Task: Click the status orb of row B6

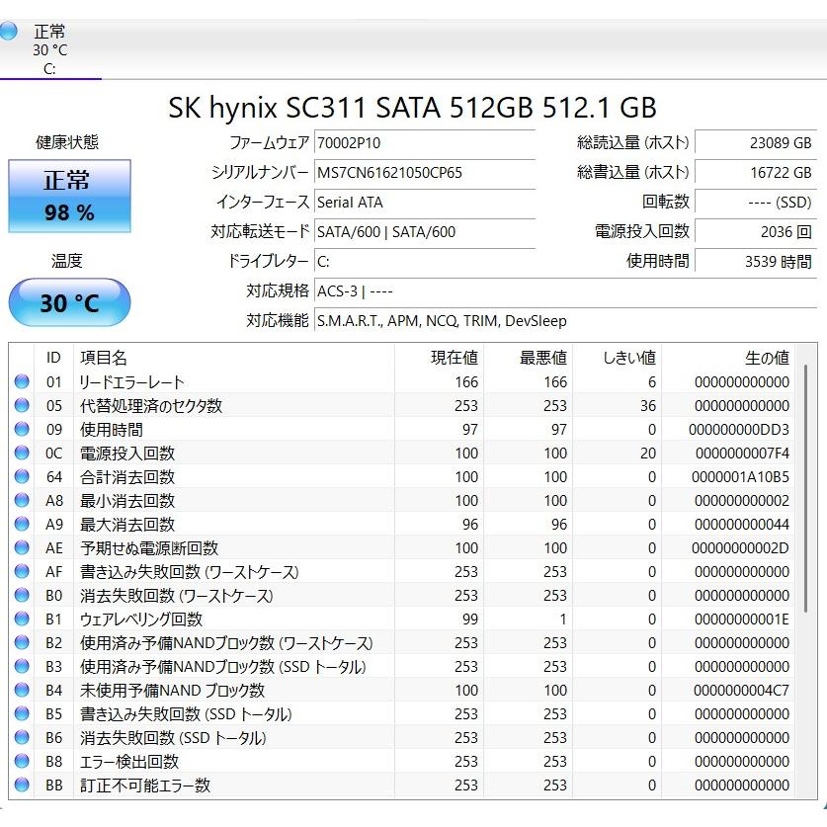Action: pos(22,737)
